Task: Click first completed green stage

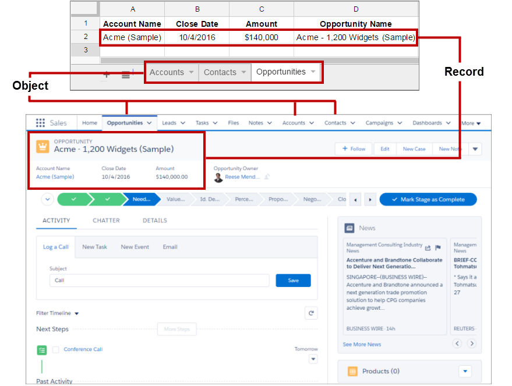Action: point(73,199)
